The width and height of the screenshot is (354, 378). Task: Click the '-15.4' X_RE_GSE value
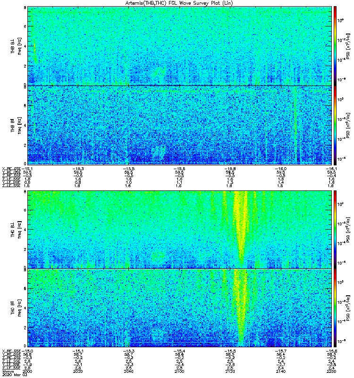pos(179,351)
